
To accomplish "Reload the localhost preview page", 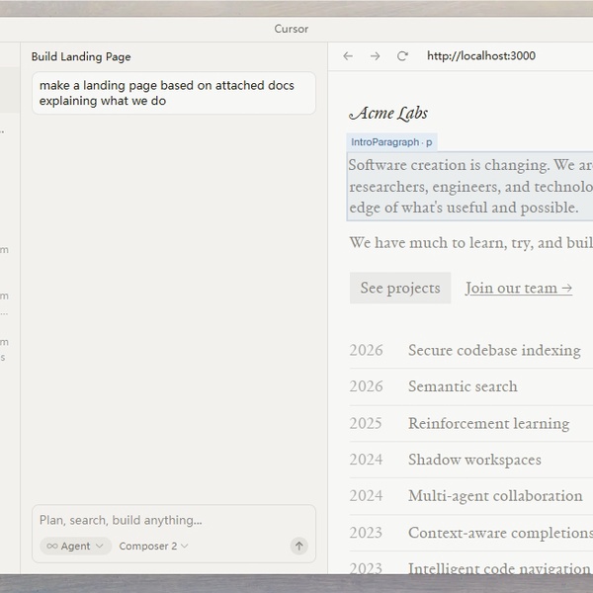I will (402, 56).
